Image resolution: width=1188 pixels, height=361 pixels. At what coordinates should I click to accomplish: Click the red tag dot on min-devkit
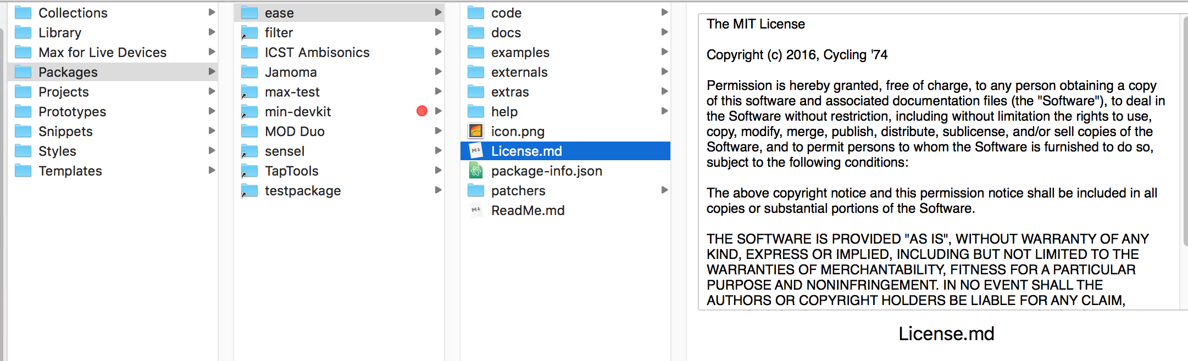(x=422, y=111)
